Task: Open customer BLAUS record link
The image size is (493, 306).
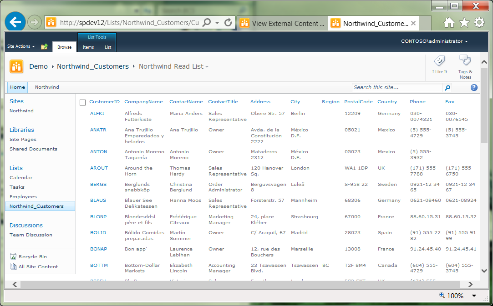Action: coord(98,201)
